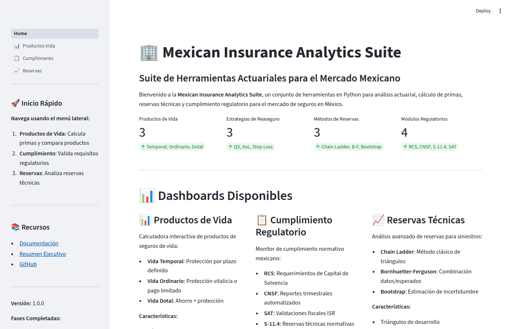This screenshot has width=512, height=329.
Task: Open the GitHub link
Action: (28, 264)
